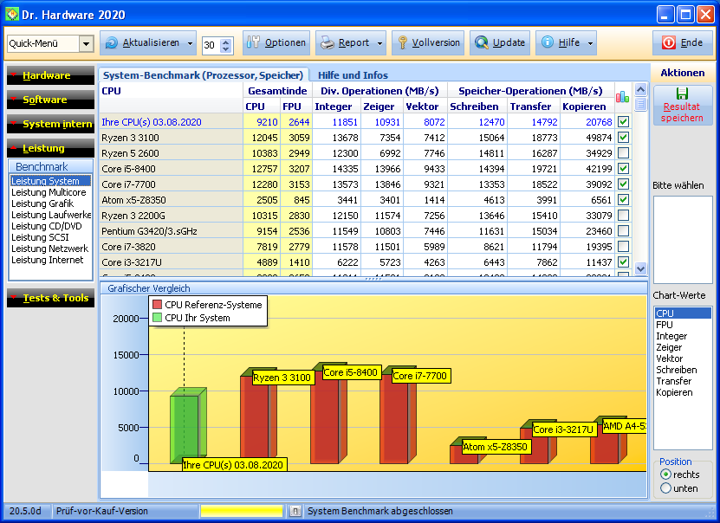
Task: Click the table scrollbar up arrow
Action: pyautogui.click(x=640, y=89)
